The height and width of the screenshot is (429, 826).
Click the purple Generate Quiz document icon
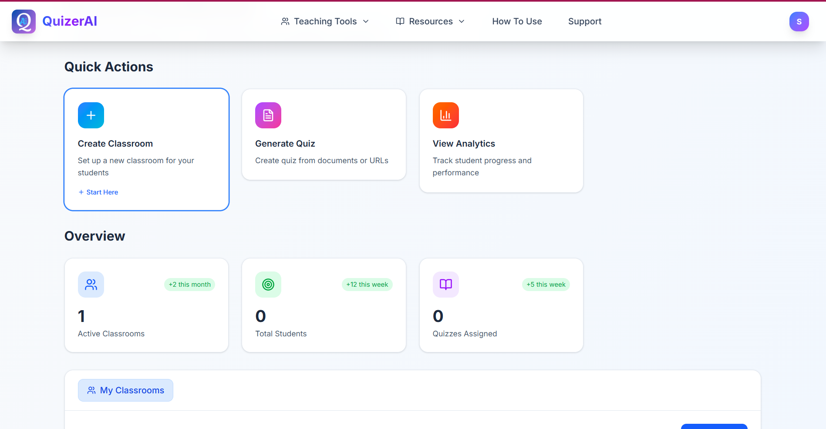[268, 115]
